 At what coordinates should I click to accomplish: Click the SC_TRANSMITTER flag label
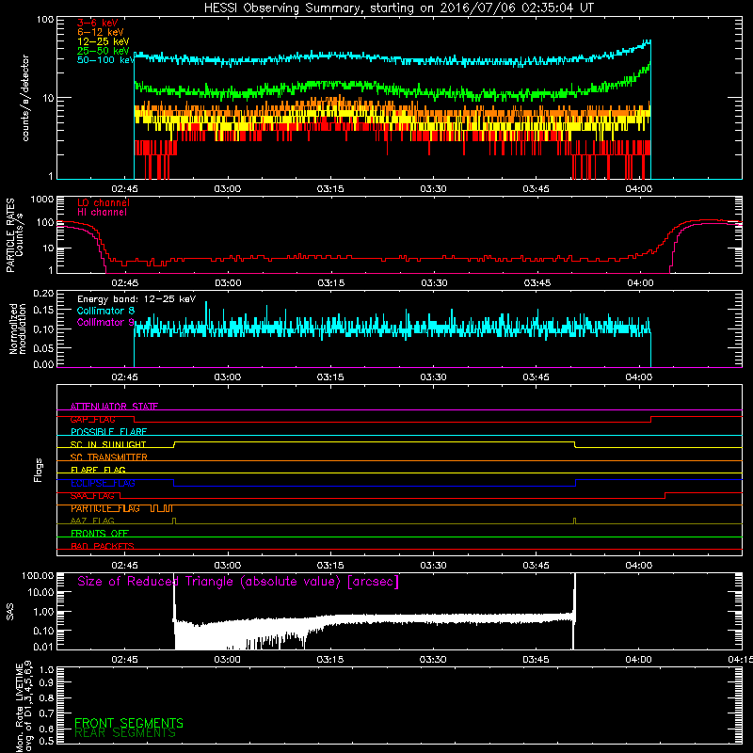[108, 457]
